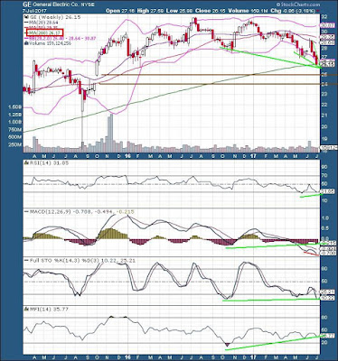Select the 80 level on MFI axis
Screen dimensions: 338x361
pyautogui.click(x=324, y=317)
